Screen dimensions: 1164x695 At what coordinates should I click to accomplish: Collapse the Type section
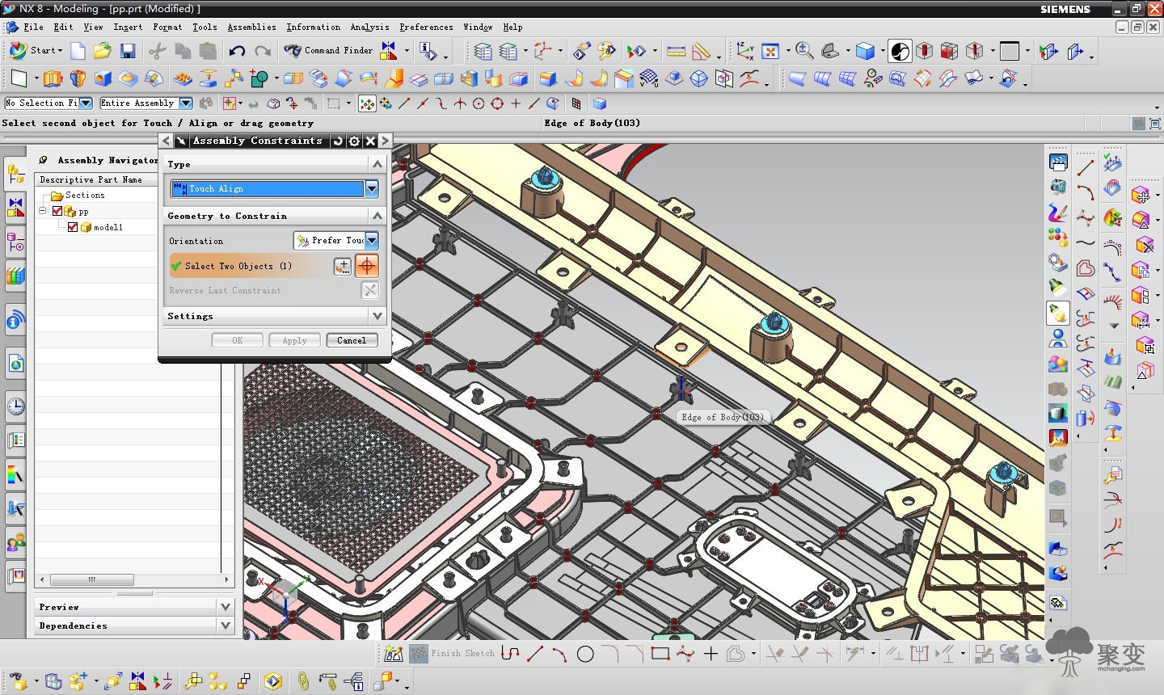pyautogui.click(x=377, y=164)
